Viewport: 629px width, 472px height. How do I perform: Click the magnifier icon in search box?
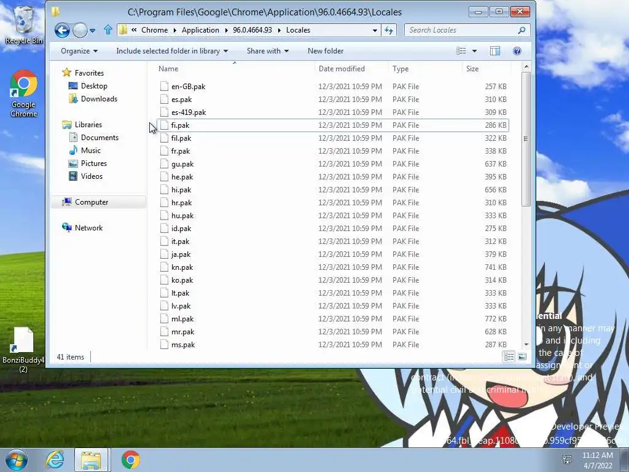point(522,30)
